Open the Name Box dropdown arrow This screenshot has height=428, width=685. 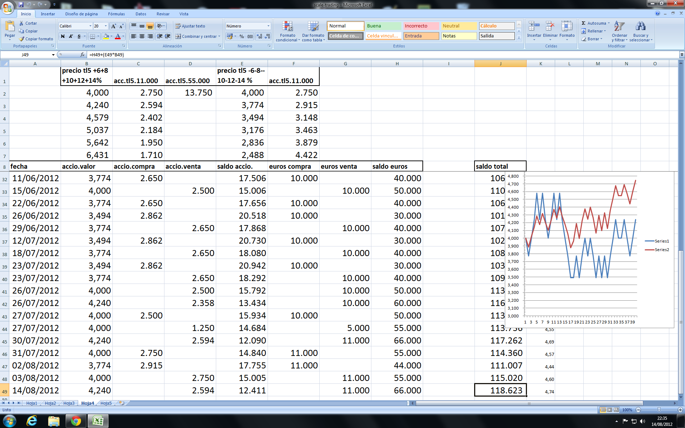[x=53, y=55]
